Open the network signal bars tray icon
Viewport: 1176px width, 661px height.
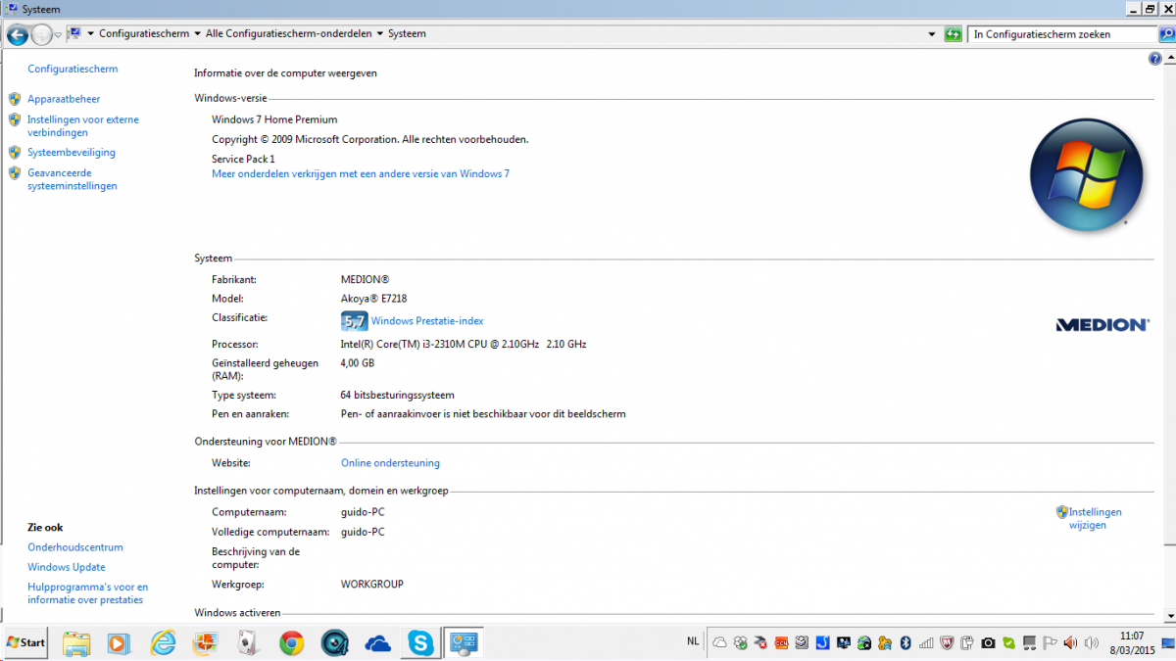926,643
